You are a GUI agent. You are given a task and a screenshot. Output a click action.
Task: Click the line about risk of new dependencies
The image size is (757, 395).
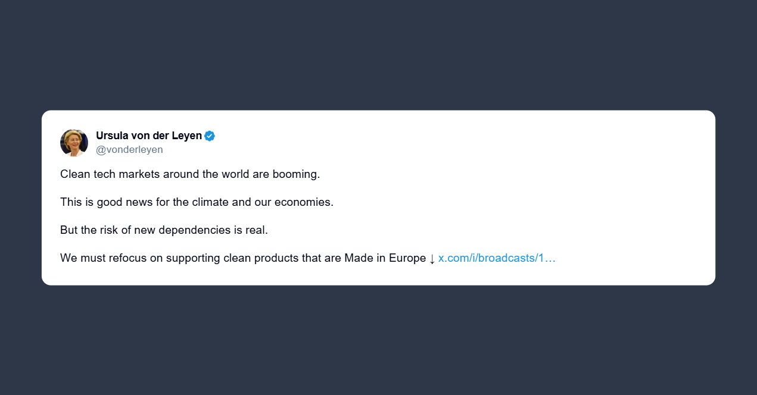click(x=164, y=230)
